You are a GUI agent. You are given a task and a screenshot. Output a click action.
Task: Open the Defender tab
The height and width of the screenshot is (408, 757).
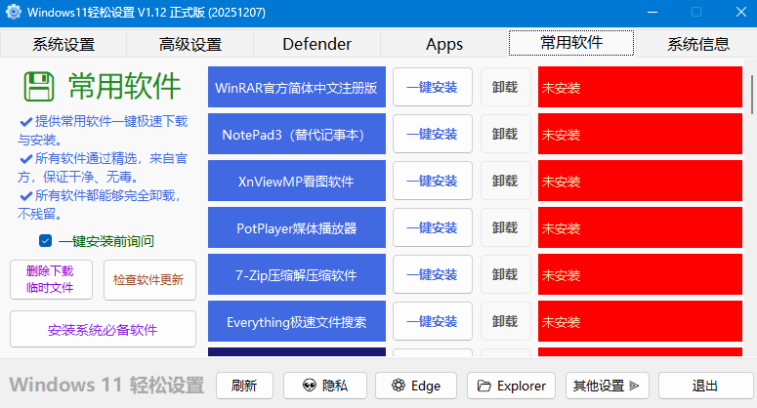(x=316, y=44)
